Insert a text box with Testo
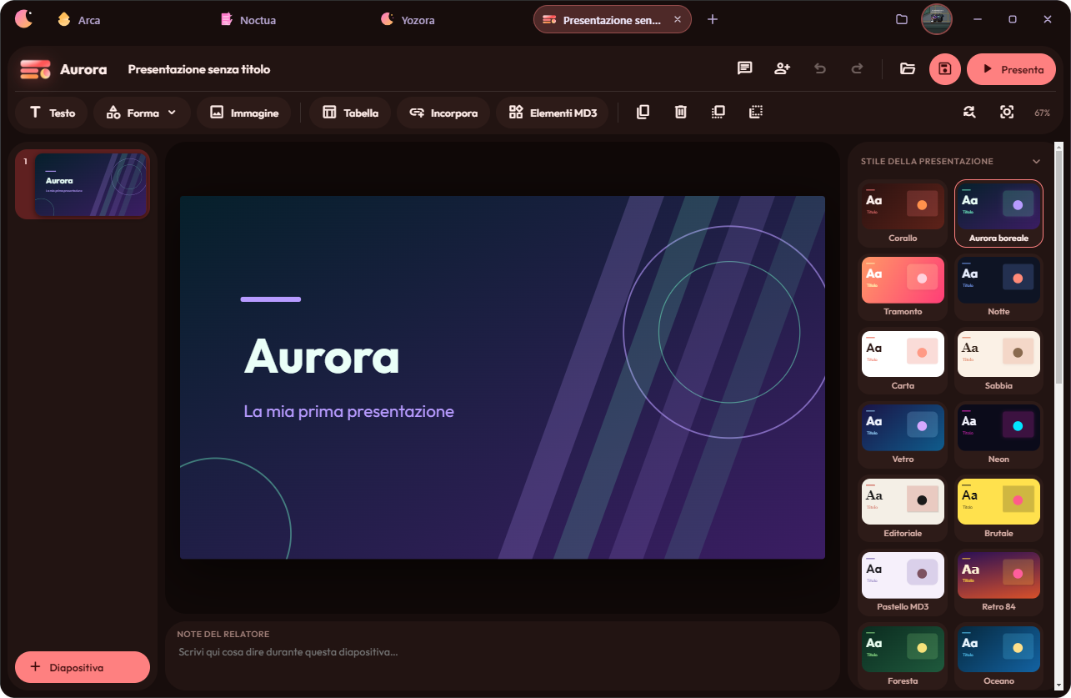 point(52,113)
